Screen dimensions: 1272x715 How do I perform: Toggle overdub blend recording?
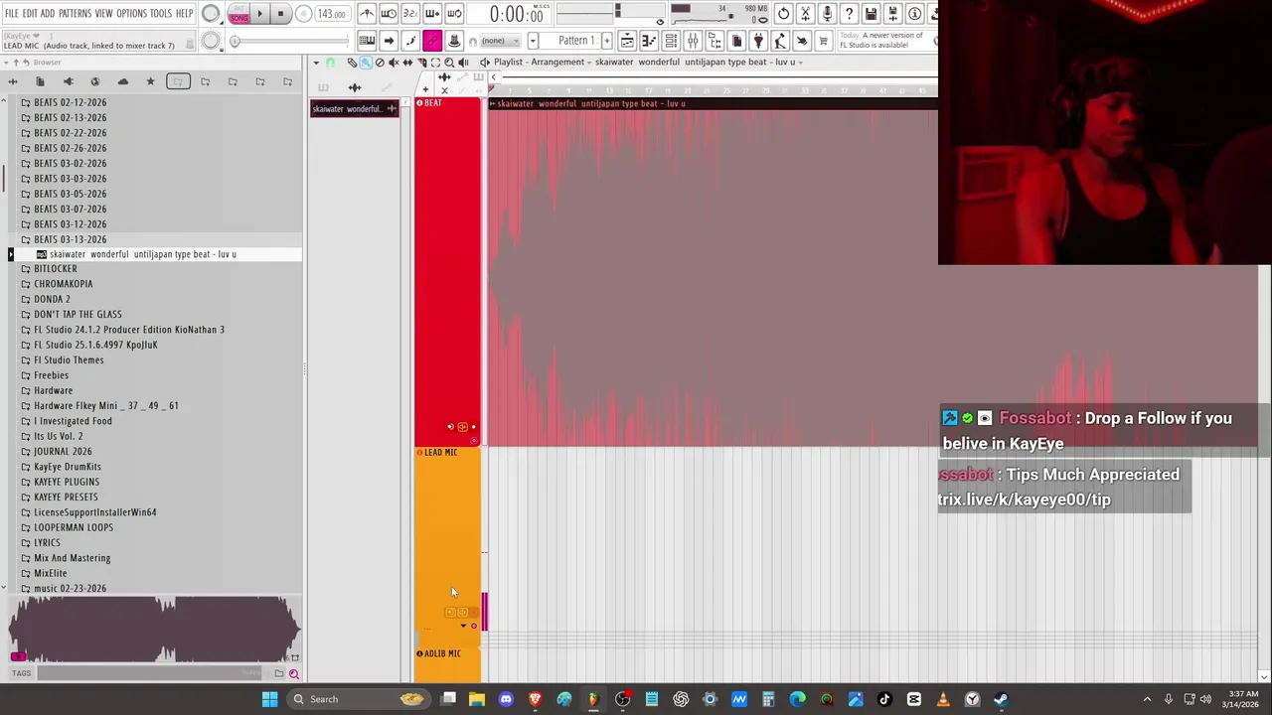point(431,13)
